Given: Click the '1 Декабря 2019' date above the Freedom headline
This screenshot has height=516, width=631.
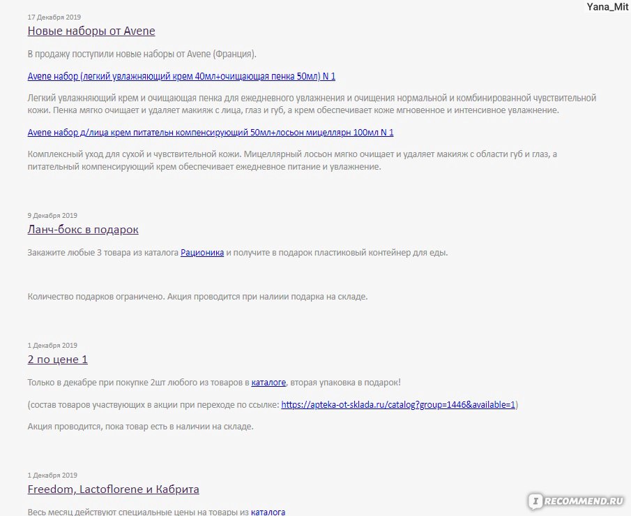Looking at the screenshot, I should point(52,475).
